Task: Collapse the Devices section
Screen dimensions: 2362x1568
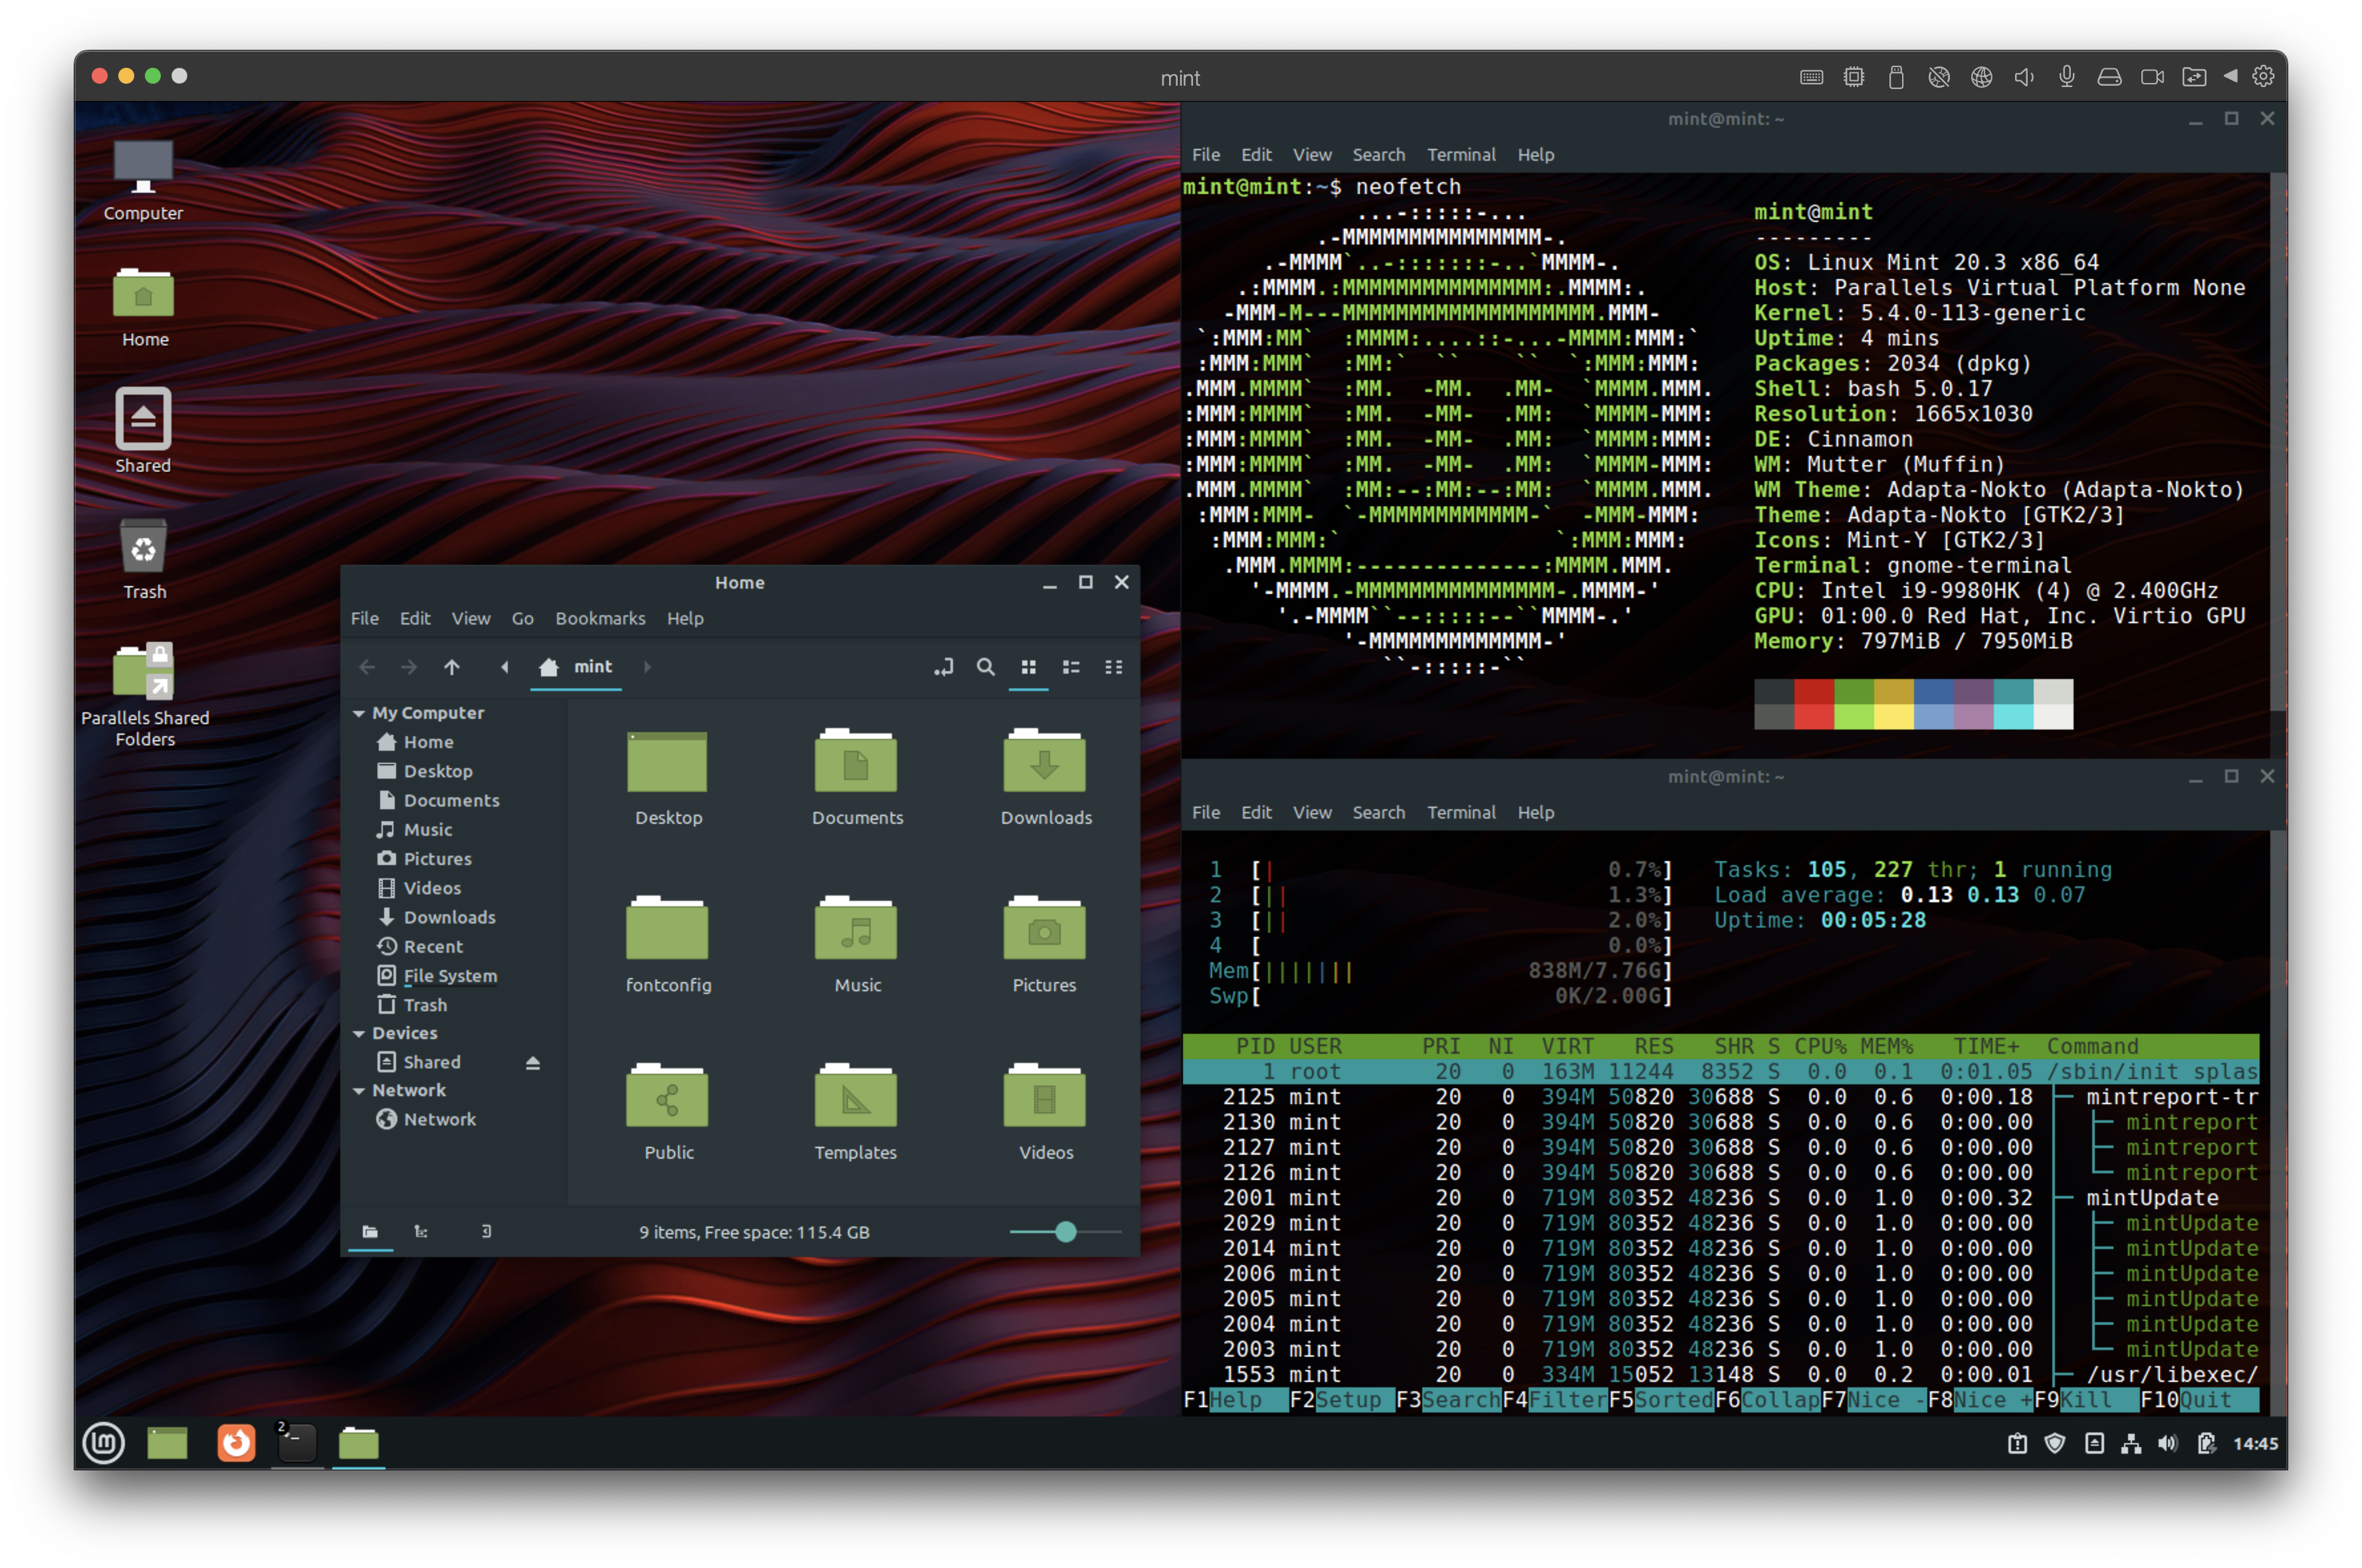Action: pyautogui.click(x=359, y=1033)
